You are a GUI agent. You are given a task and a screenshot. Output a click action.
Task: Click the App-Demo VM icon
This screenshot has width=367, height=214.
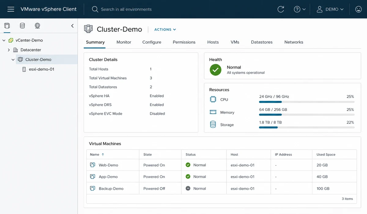click(x=92, y=177)
